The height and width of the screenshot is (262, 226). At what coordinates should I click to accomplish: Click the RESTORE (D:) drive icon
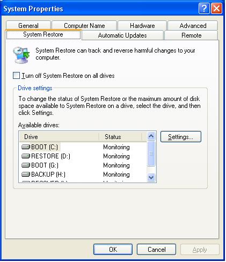[26, 156]
